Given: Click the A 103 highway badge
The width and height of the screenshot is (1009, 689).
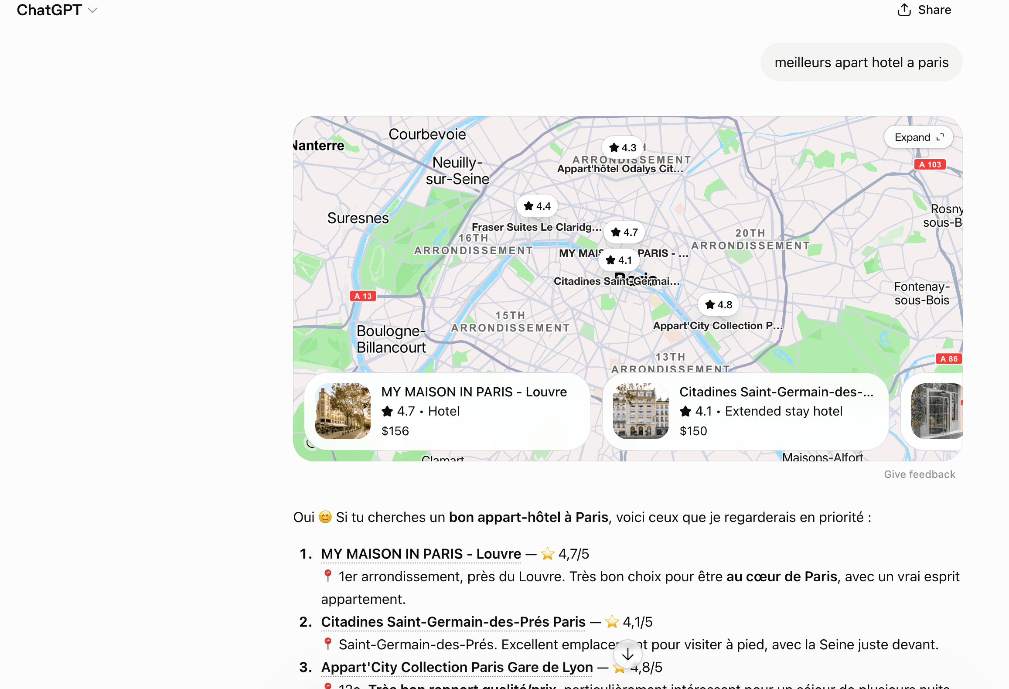Looking at the screenshot, I should click(930, 164).
